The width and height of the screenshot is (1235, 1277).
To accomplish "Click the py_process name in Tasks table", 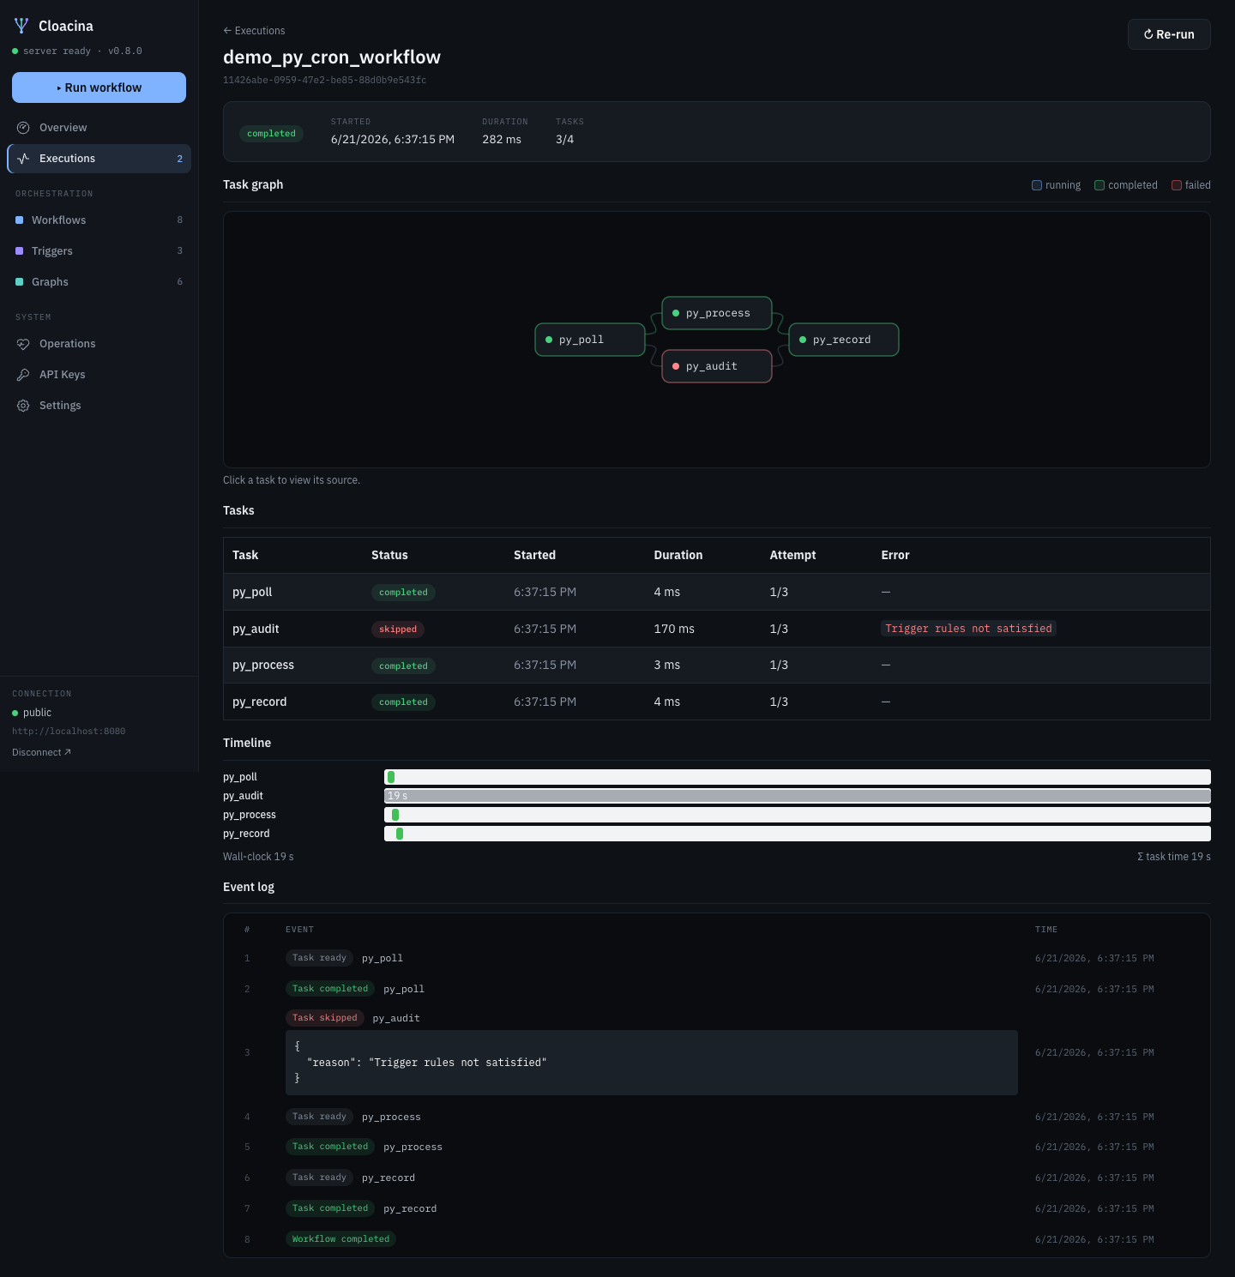I will [263, 665].
